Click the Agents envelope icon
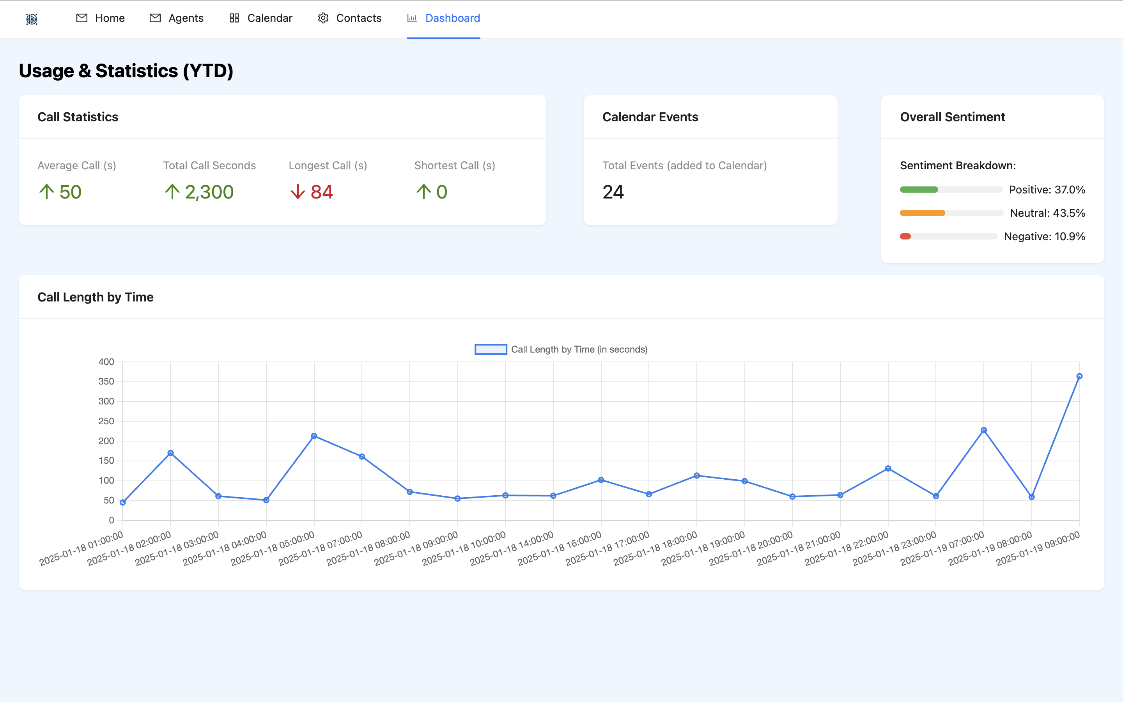Screen dimensions: 1123x702 tap(155, 18)
